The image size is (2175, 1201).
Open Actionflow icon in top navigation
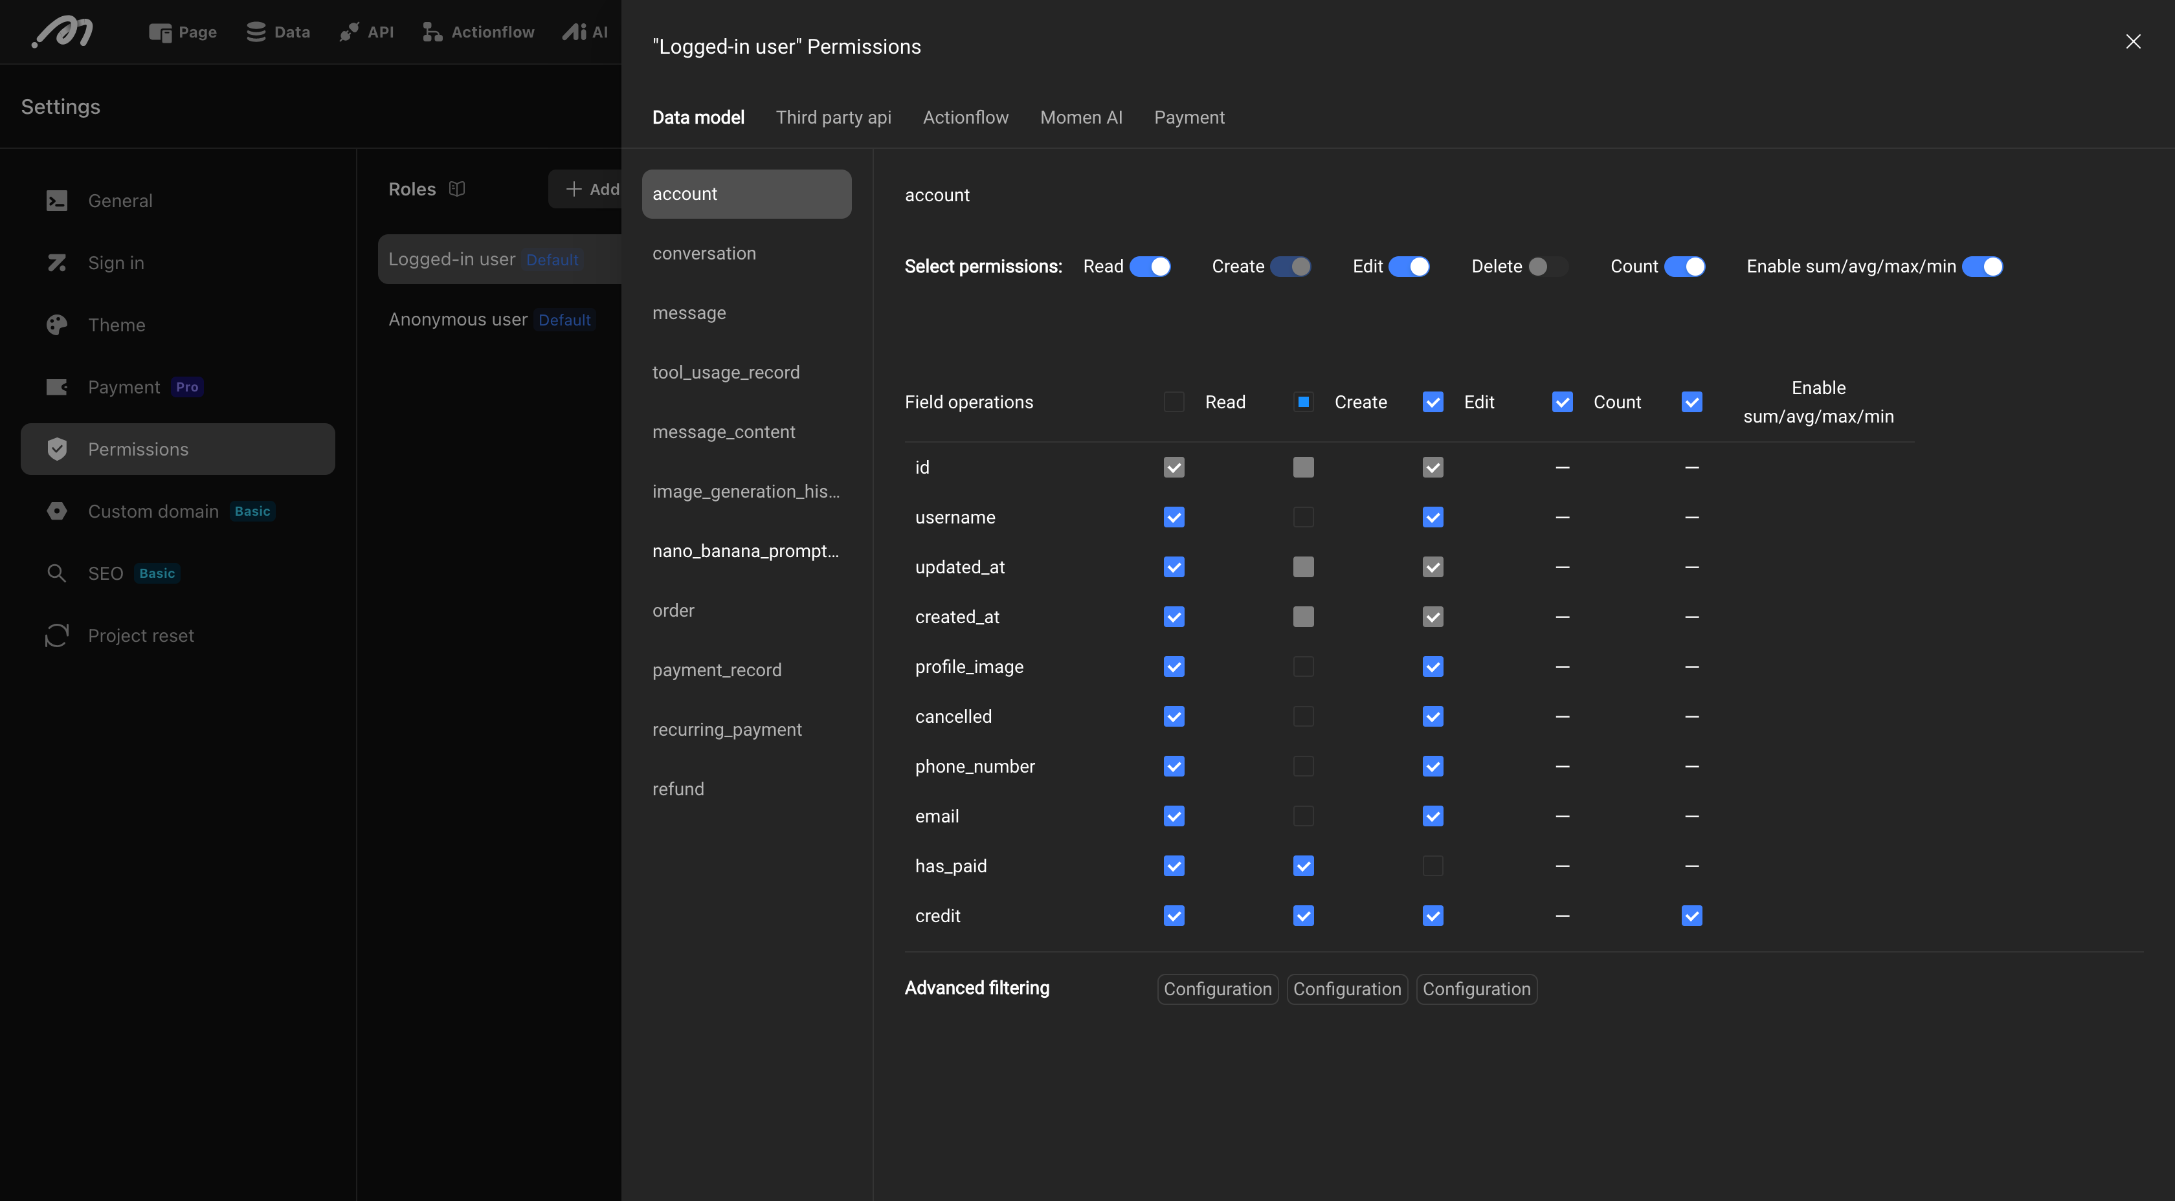(x=432, y=32)
